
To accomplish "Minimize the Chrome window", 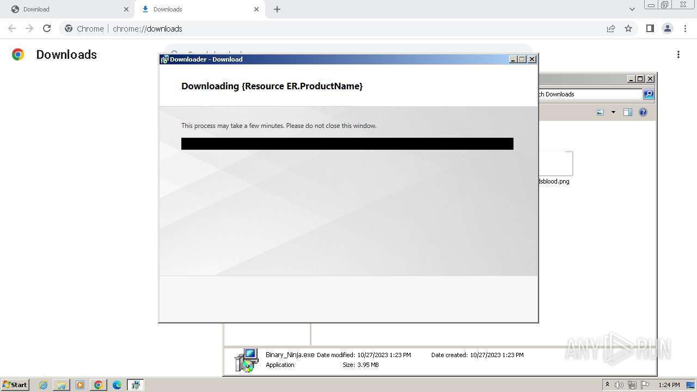I will [651, 5].
